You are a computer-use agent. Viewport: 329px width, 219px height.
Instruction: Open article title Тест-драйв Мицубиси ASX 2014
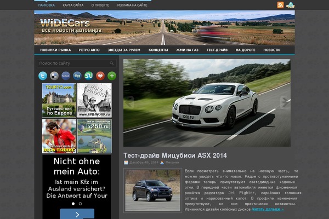point(175,155)
